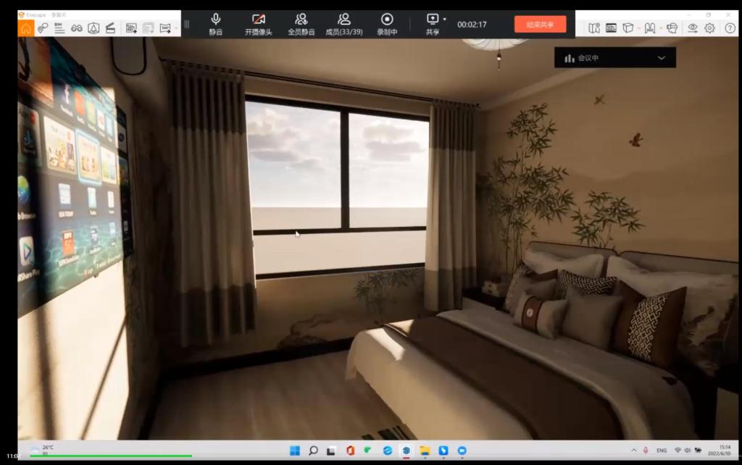Click the Windows Start button
Image resolution: width=742 pixels, height=465 pixels.
(x=295, y=451)
